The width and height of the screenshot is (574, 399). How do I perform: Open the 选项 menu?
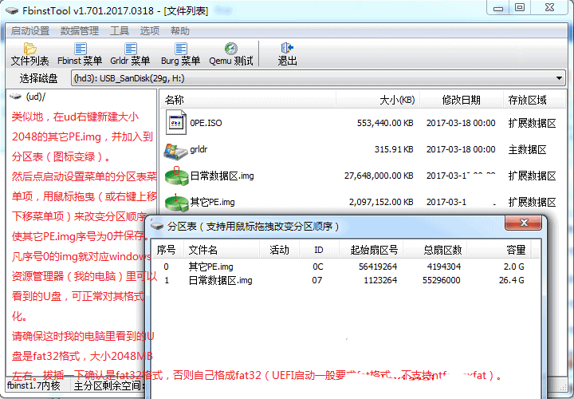150,31
